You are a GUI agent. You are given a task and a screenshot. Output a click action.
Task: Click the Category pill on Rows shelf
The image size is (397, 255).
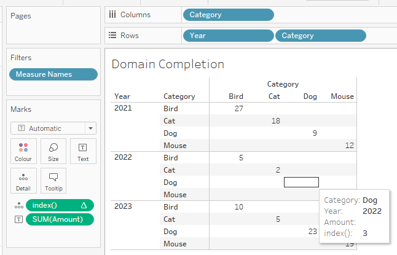click(320, 36)
